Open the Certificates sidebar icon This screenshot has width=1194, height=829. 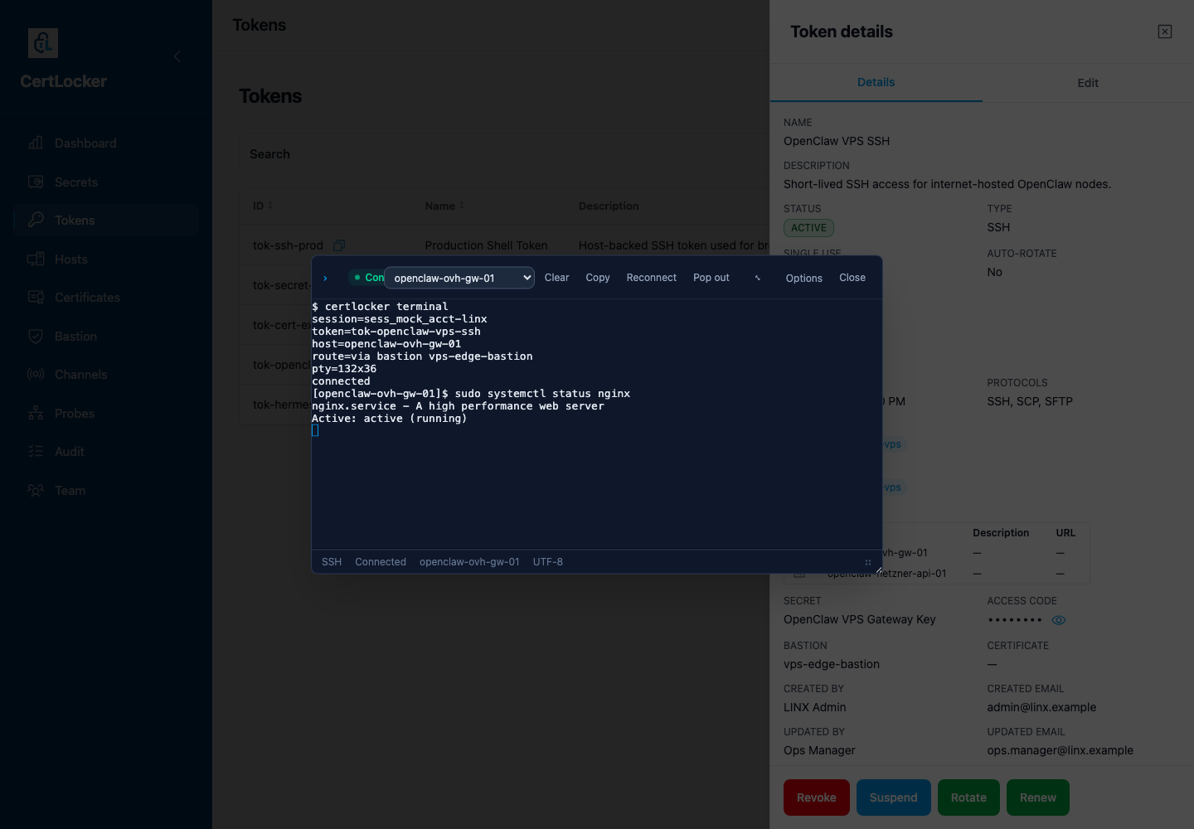[36, 297]
